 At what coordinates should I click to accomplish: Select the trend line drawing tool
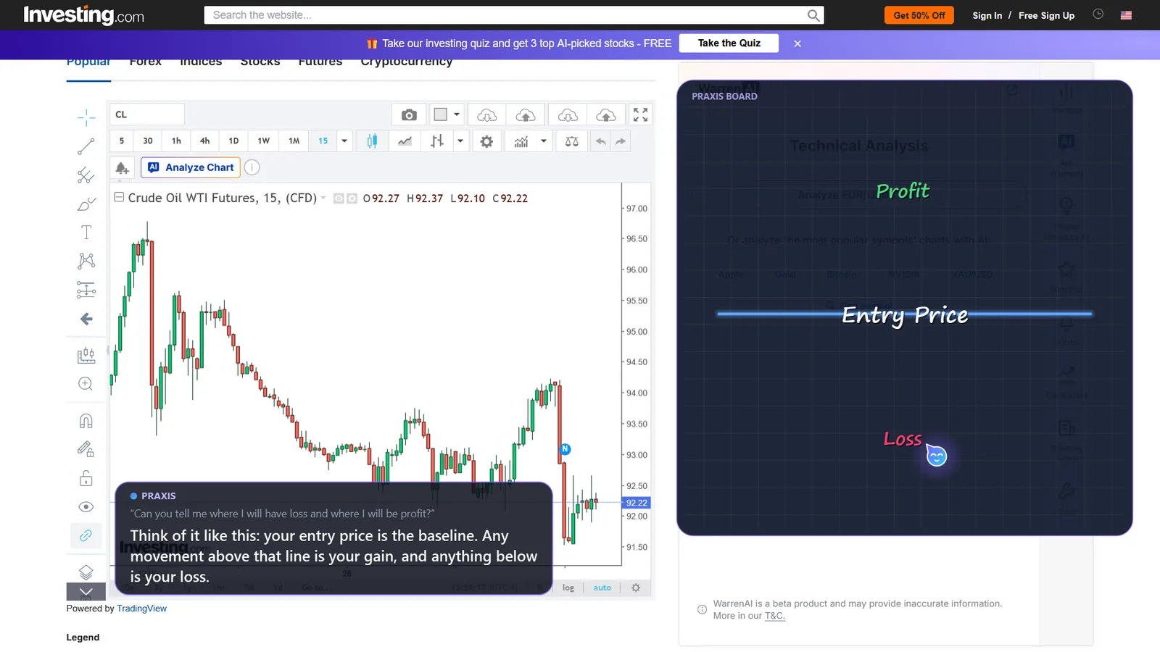(x=86, y=146)
